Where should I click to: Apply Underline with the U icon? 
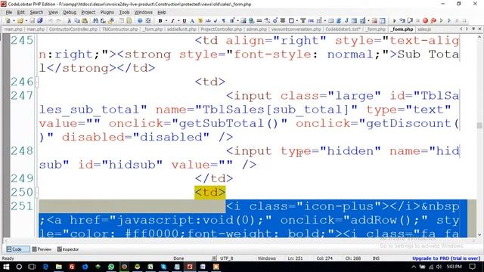click(185, 20)
